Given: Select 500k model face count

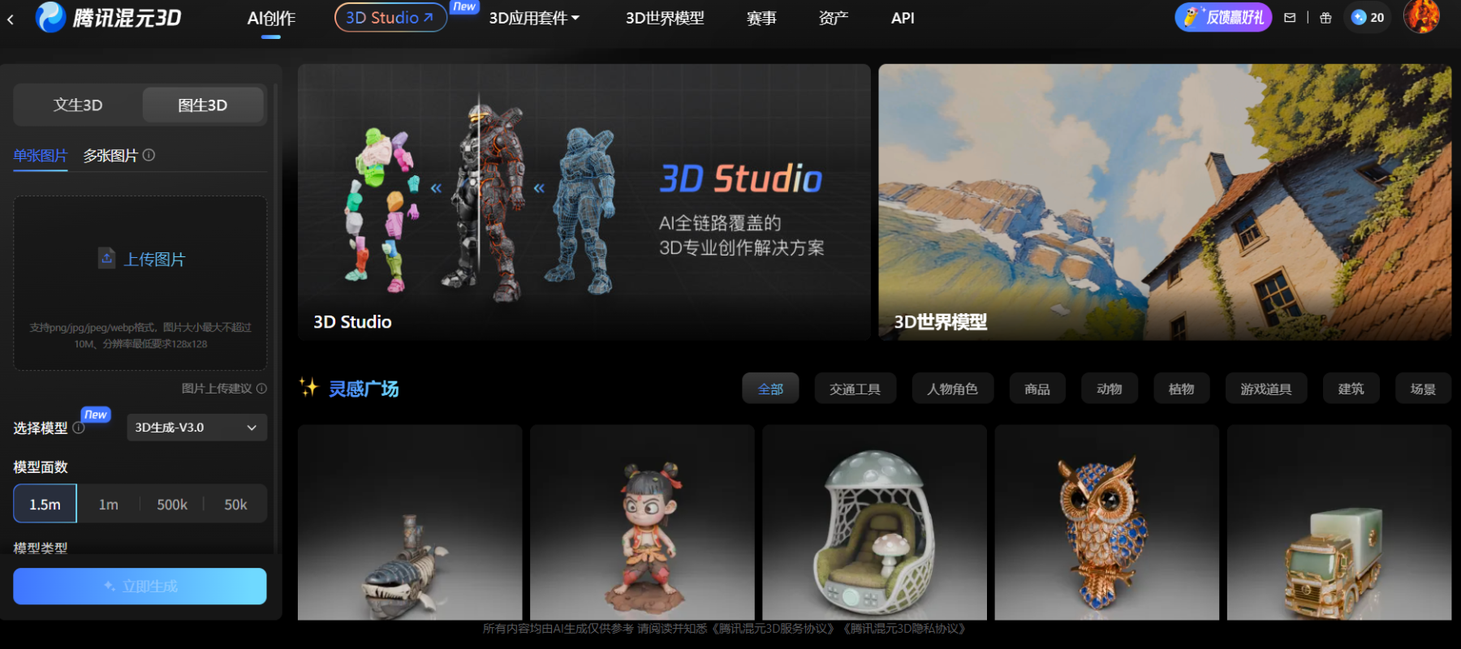Looking at the screenshot, I should pyautogui.click(x=172, y=505).
